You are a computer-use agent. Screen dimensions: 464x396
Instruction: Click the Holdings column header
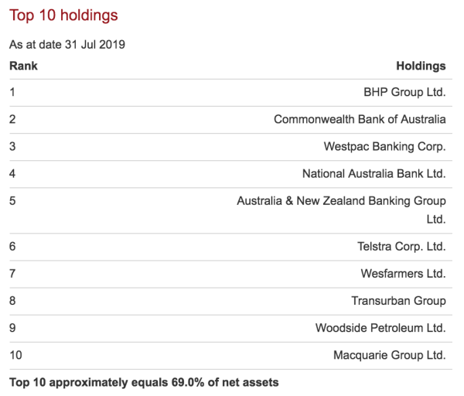[421, 66]
